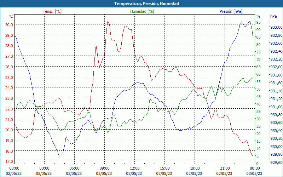The height and width of the screenshot is (177, 283).
Task: Click the 930,40 pressure axis value
Action: point(276,131)
